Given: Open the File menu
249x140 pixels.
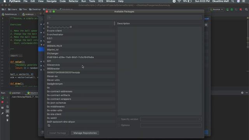Looking at the screenshot, I should (x=25, y=1).
